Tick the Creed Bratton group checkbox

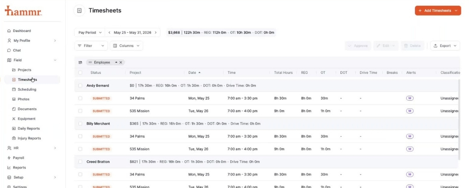pos(80,162)
